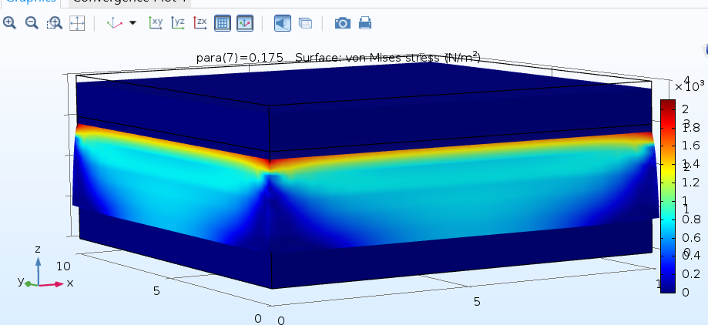This screenshot has width=708, height=325.
Task: Toggle the transparency box icon
Action: (305, 23)
